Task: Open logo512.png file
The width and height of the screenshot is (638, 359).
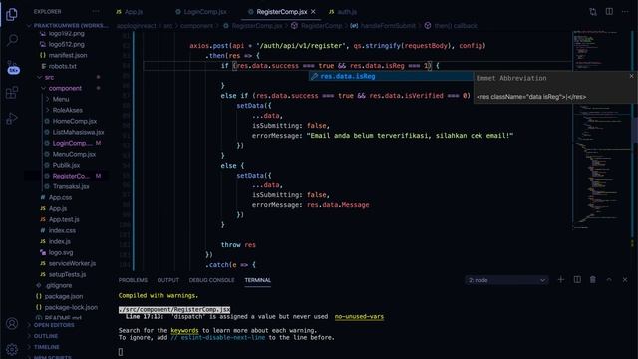Action: [x=66, y=44]
